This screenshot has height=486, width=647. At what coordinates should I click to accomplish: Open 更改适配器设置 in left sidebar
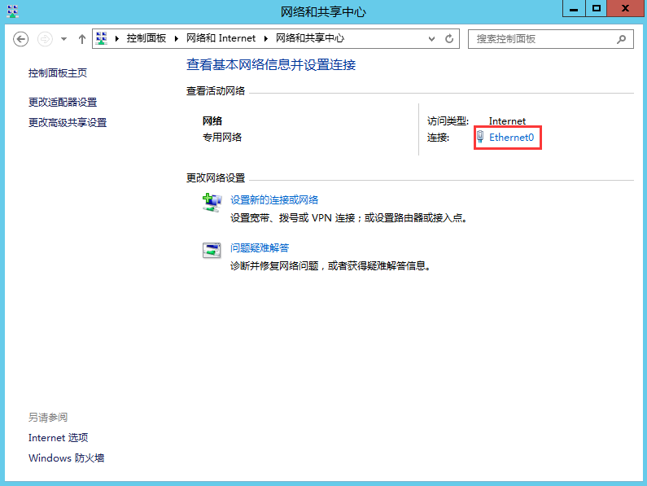coord(63,102)
